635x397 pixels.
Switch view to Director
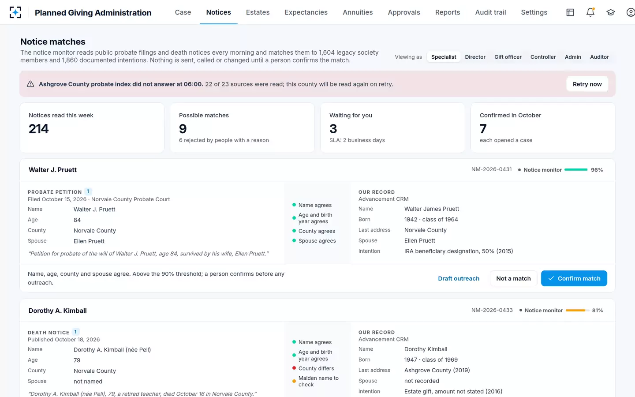click(x=475, y=57)
